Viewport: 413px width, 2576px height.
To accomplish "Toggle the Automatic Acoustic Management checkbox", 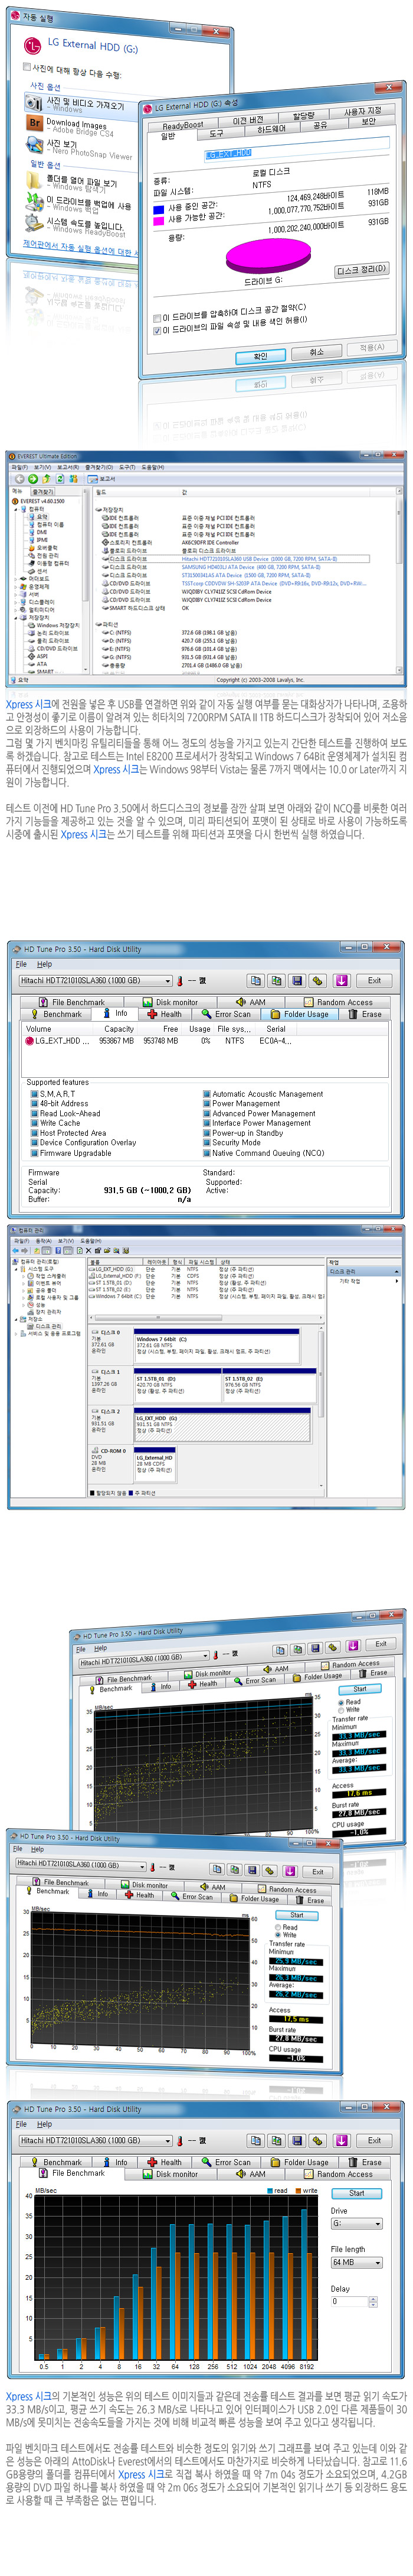I will point(206,1094).
